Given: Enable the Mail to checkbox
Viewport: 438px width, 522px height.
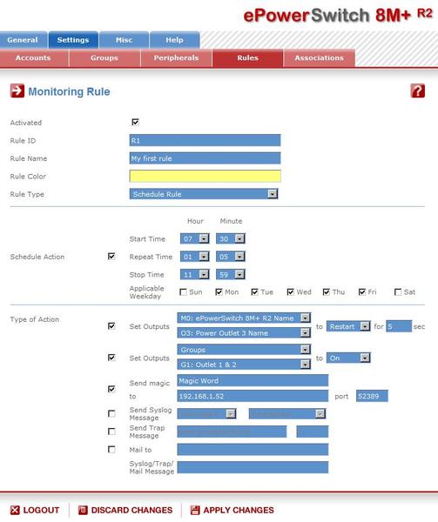Looking at the screenshot, I should 111,450.
